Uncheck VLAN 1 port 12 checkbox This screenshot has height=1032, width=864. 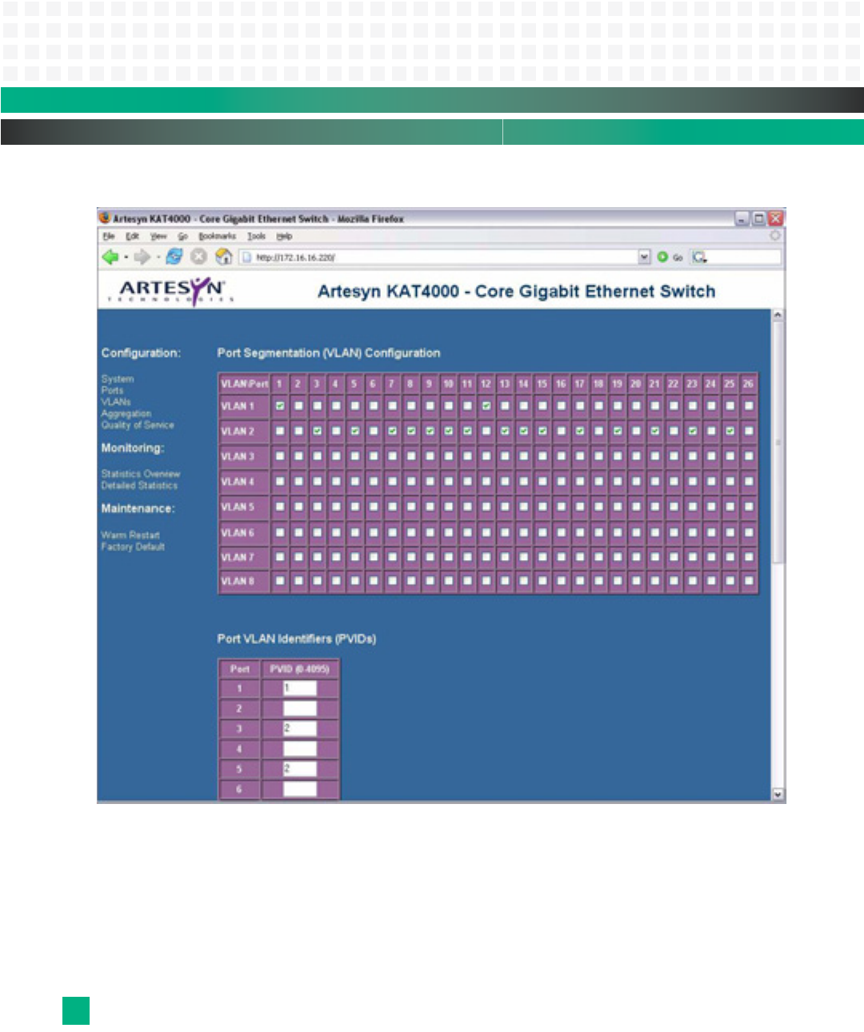486,406
